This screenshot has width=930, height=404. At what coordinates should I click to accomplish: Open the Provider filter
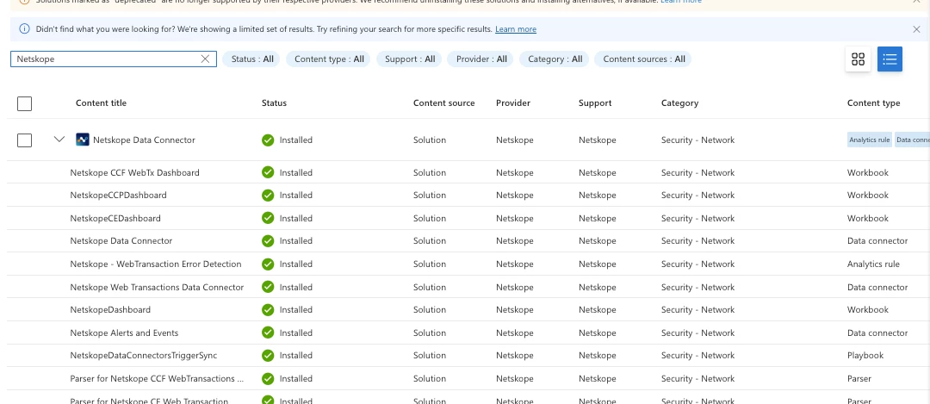481,59
